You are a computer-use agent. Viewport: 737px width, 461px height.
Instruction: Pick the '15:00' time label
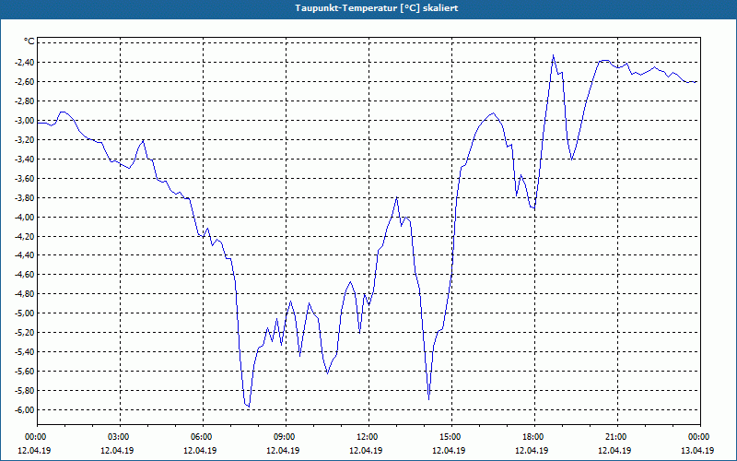pyautogui.click(x=450, y=437)
